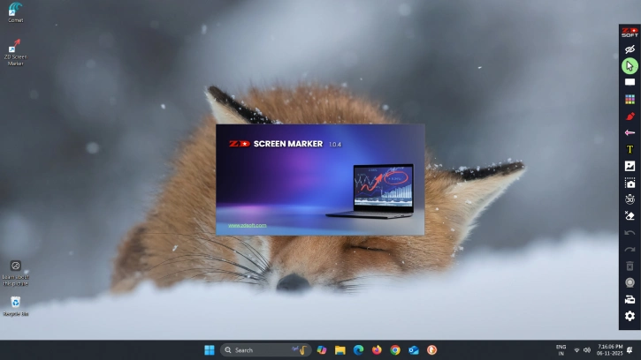Viewport: 641px width, 360px height.
Task: Click the 30 second timer icon
Action: pyautogui.click(x=630, y=199)
